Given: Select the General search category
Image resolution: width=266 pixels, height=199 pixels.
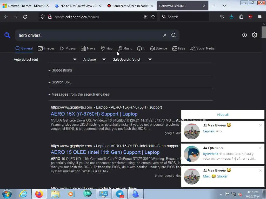Looking at the screenshot, I should click(x=24, y=48).
